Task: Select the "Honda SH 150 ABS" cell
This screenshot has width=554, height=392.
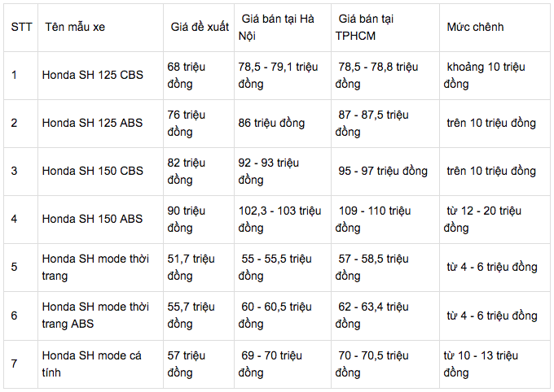Action: coord(93,219)
